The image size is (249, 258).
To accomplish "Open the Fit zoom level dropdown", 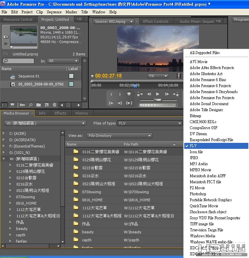I will tap(158, 76).
